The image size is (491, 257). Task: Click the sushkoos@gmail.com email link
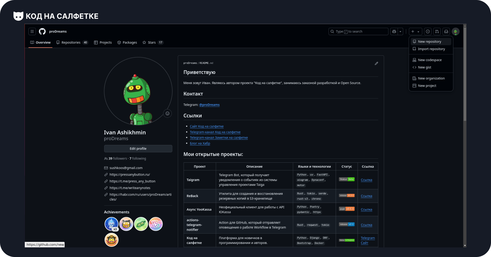pyautogui.click(x=126, y=168)
